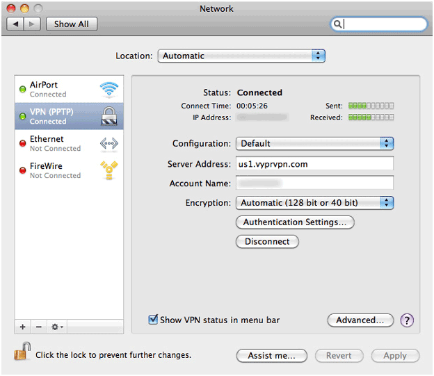Select VPN (PPTP) in the service list

(x=69, y=116)
